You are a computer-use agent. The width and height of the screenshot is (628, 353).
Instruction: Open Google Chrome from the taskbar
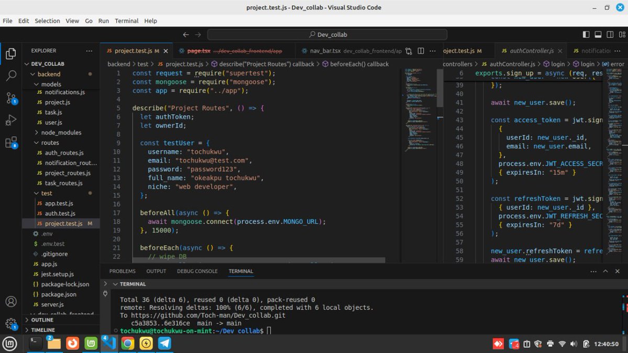pyautogui.click(x=128, y=344)
